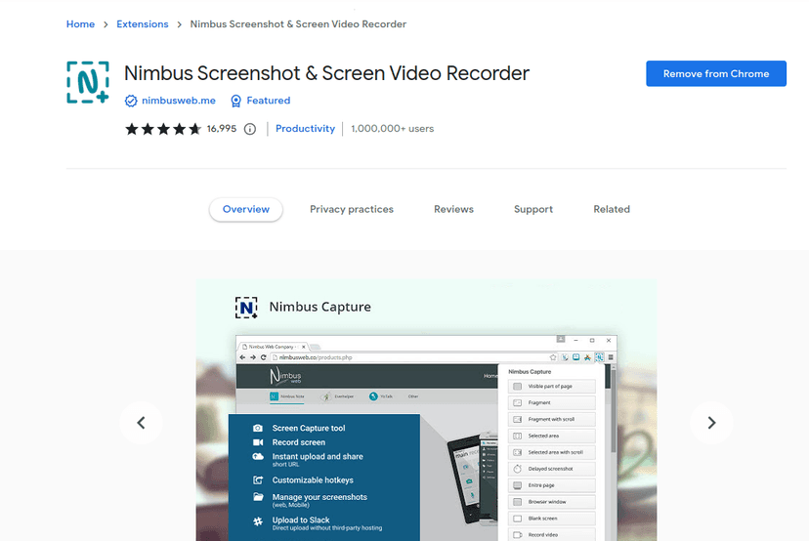Click 'Browser window' option in preview
Screen dimensions: 809x541
pyautogui.click(x=551, y=502)
